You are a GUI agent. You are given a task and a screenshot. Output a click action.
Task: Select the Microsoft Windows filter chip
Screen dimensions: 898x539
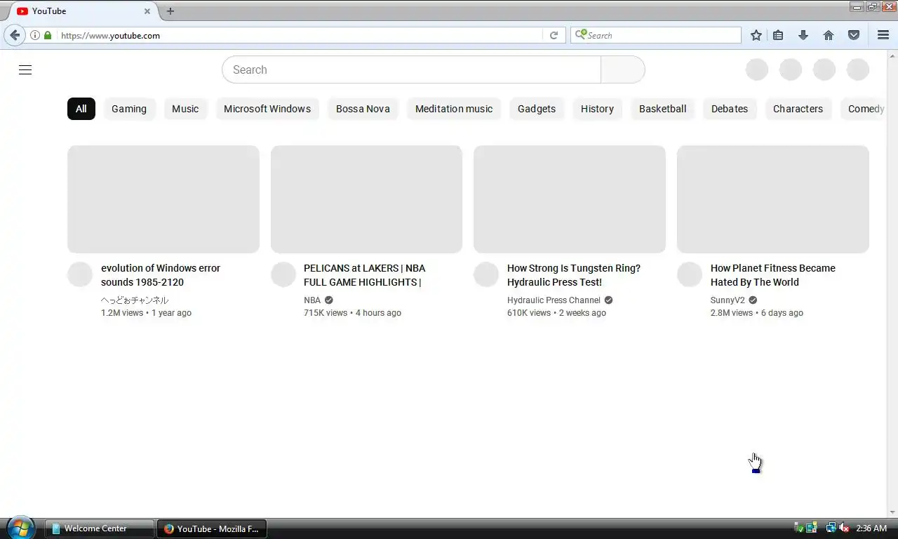point(267,109)
